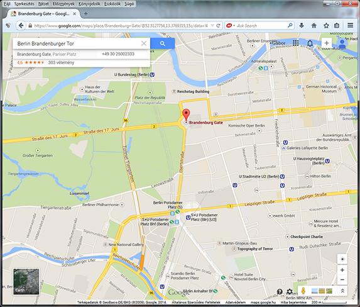Select the Brandenburg Gate – Google tab

pos(43,14)
